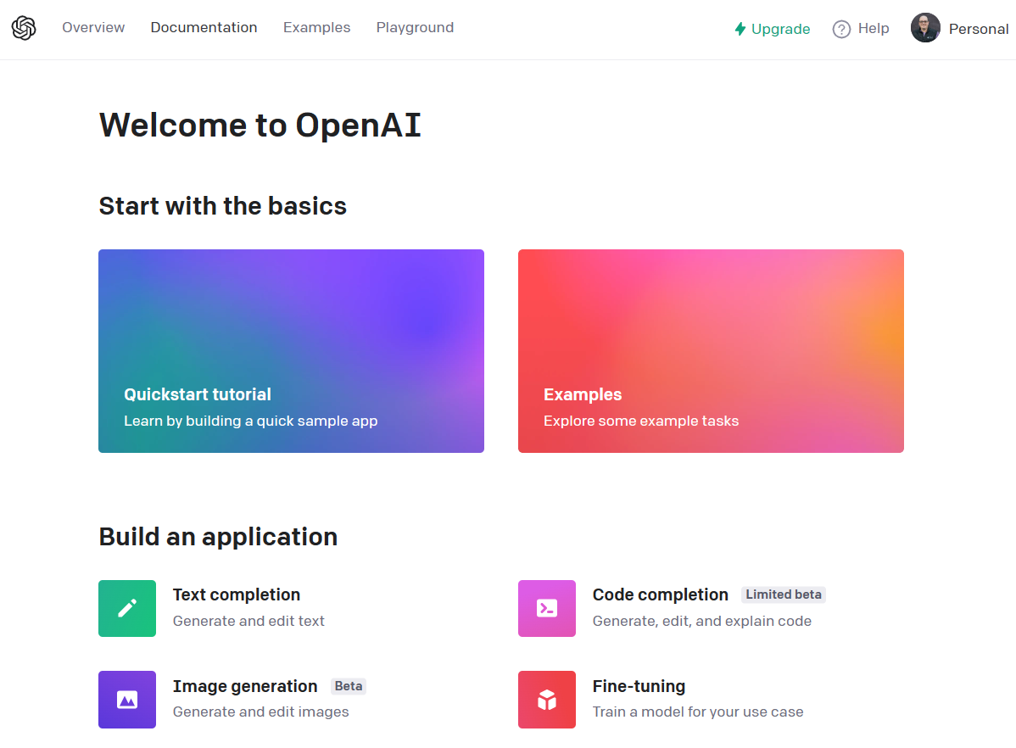Click the terminal icon for Code completion
The image size is (1016, 748).
tap(547, 608)
